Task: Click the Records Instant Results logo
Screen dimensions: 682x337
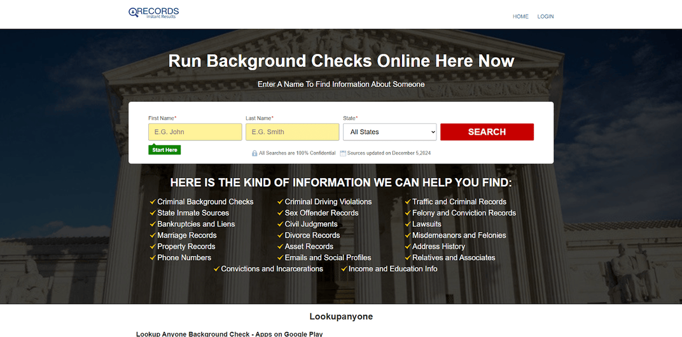Action: pyautogui.click(x=153, y=12)
